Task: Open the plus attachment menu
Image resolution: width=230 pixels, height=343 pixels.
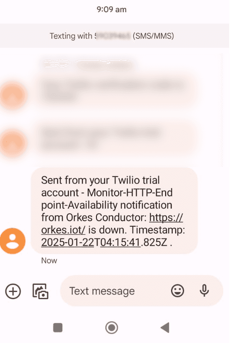Action: tap(13, 291)
